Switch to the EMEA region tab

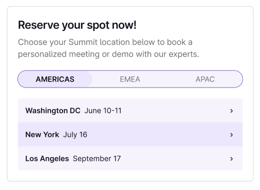[130, 79]
